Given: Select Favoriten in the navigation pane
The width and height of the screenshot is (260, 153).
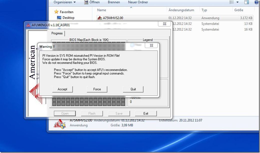Looking at the screenshot, I should (66, 12).
